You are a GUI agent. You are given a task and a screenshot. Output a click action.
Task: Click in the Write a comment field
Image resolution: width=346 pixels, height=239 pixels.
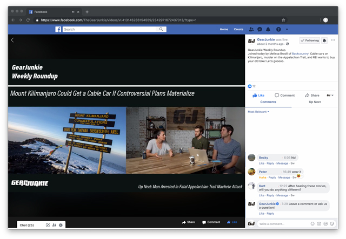pos(297,224)
